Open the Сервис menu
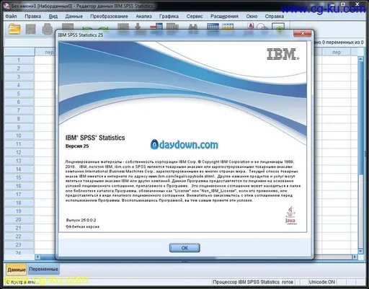The image size is (369, 289). tap(195, 17)
